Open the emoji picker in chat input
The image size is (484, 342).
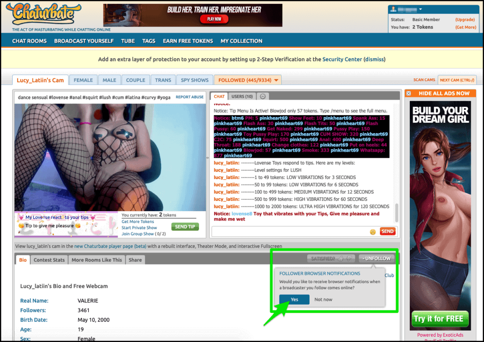(372, 232)
